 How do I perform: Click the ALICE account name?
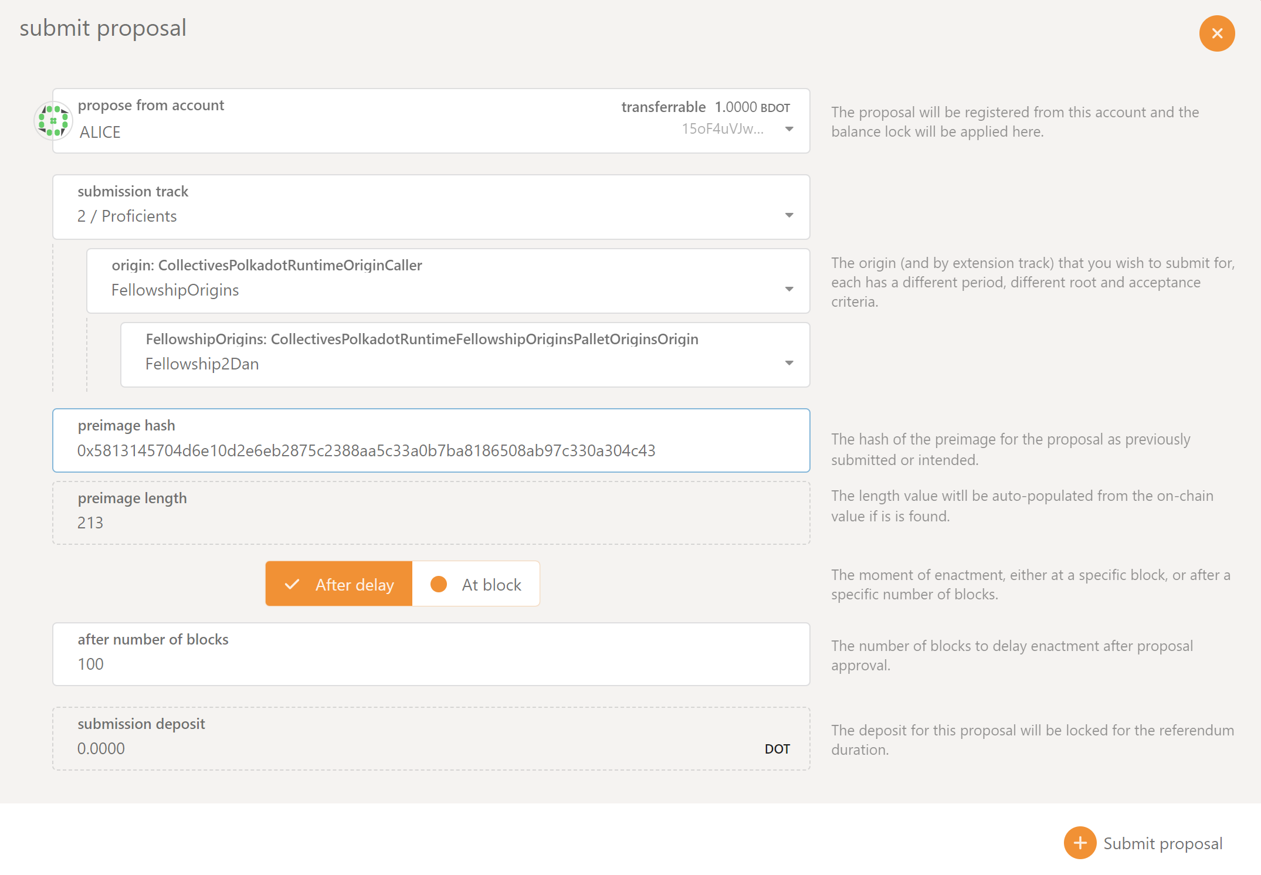tap(100, 133)
